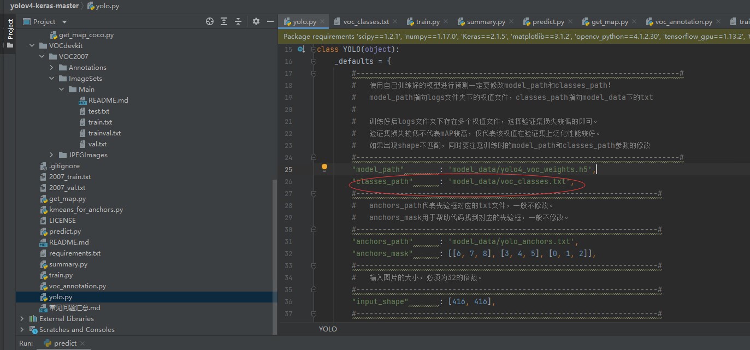Screen dimensions: 750x350
Task: Open the Project panel gear settings
Action: click(256, 21)
